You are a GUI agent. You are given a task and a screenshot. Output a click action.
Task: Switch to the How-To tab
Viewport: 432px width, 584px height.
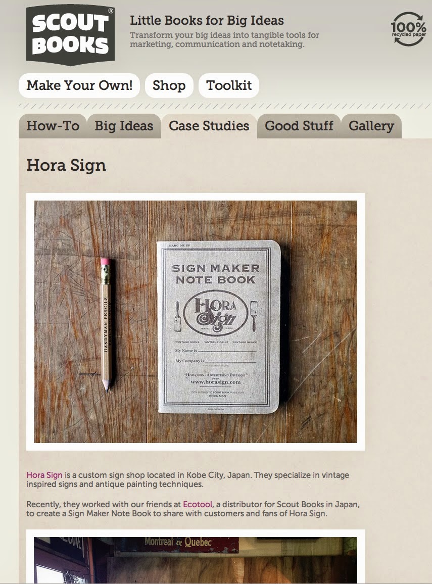pos(53,126)
